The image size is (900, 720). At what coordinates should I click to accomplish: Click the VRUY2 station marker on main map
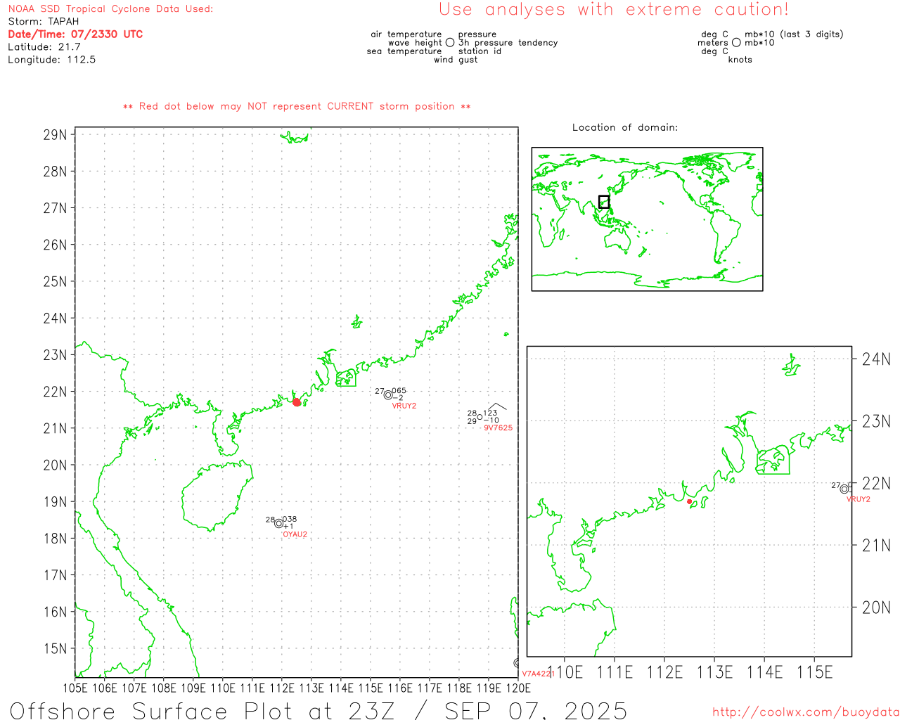388,395
